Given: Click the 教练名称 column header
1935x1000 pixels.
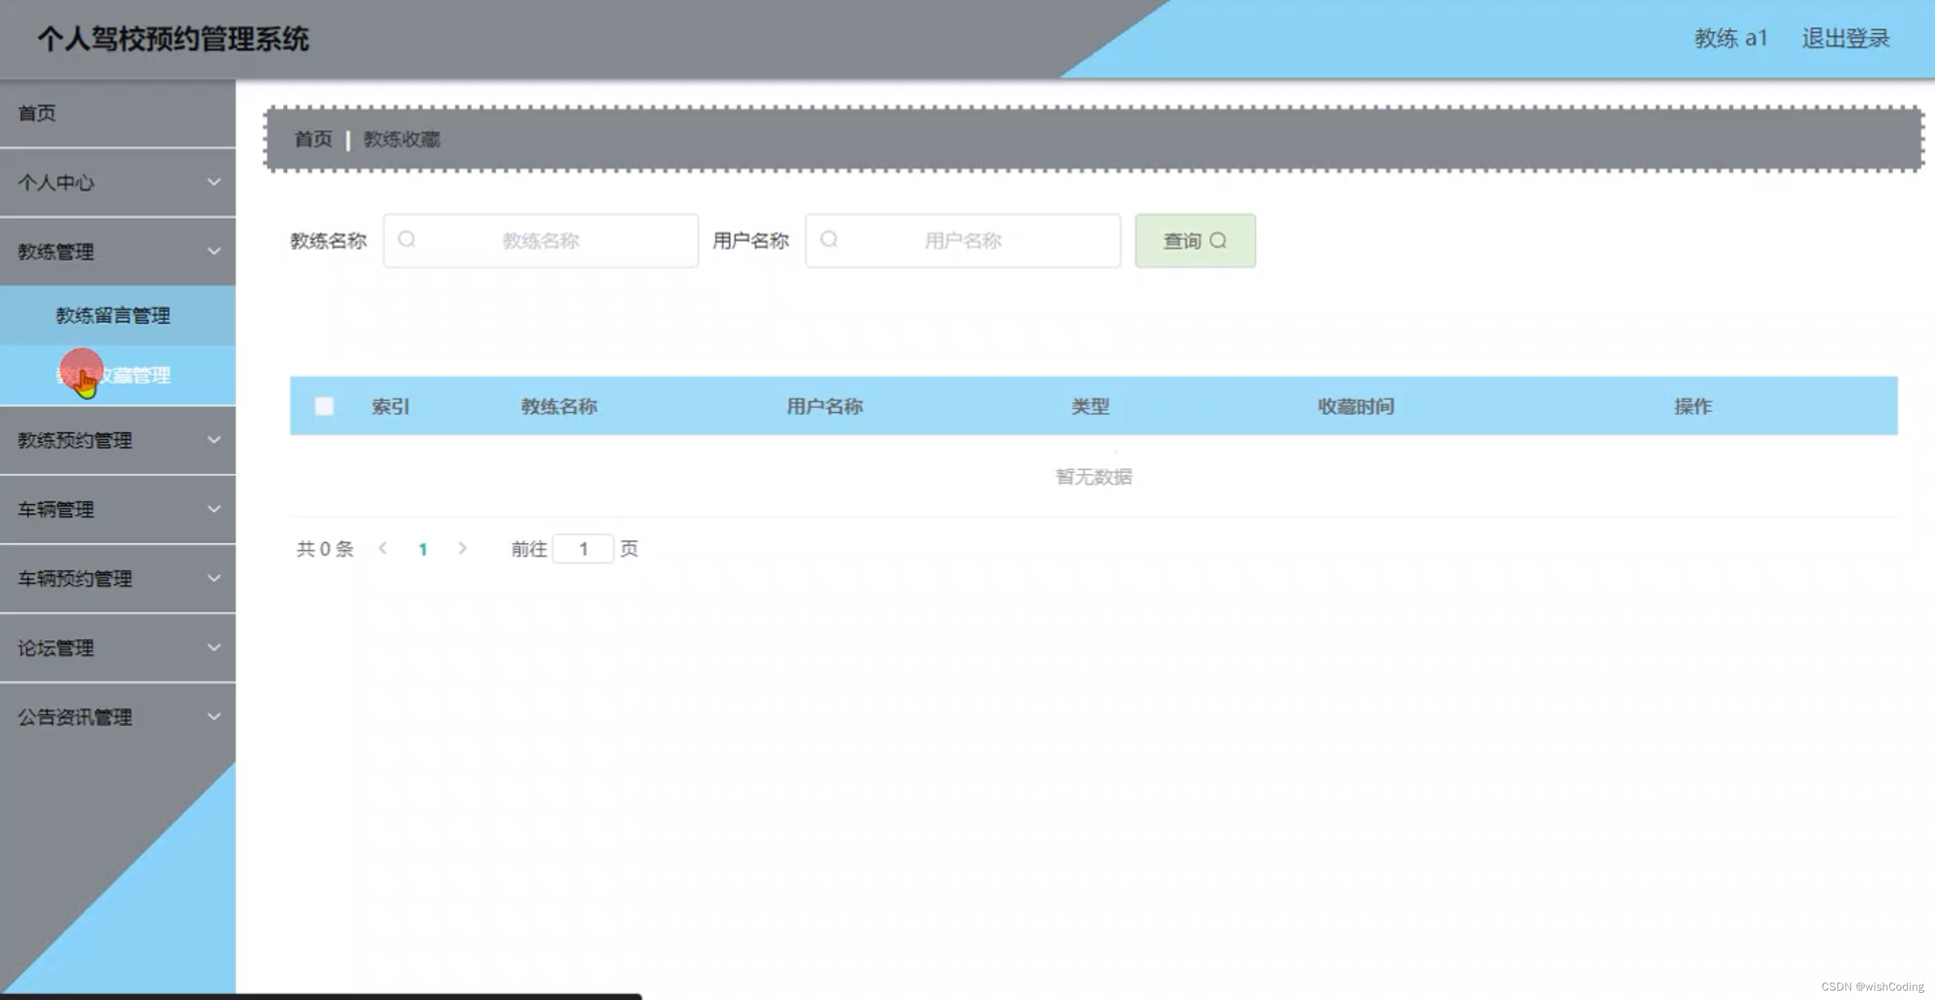Looking at the screenshot, I should (559, 406).
